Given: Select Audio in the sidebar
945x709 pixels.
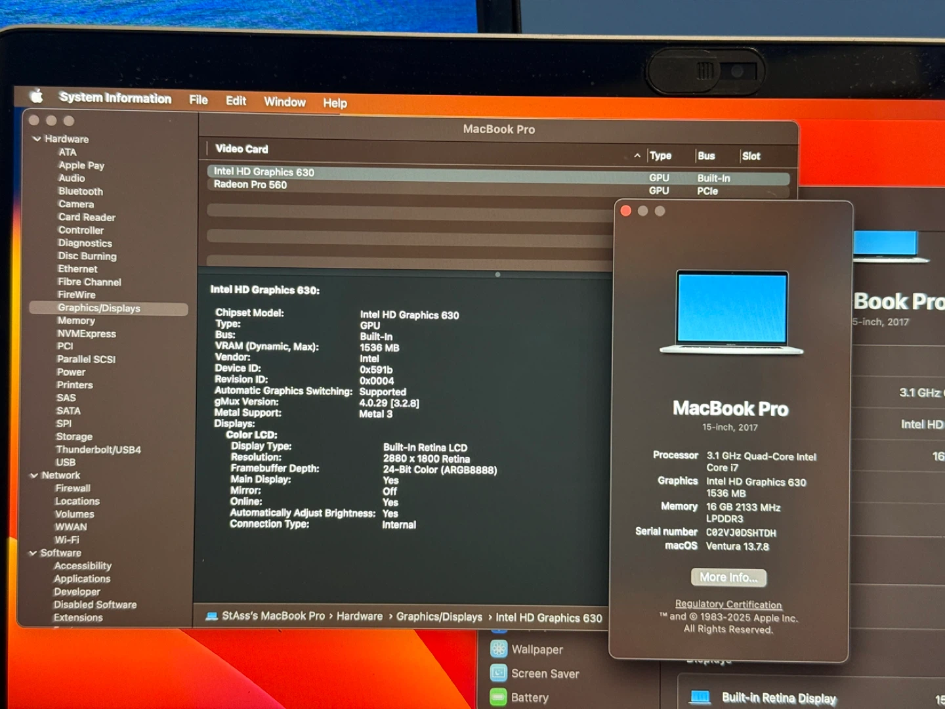Looking at the screenshot, I should pyautogui.click(x=72, y=178).
